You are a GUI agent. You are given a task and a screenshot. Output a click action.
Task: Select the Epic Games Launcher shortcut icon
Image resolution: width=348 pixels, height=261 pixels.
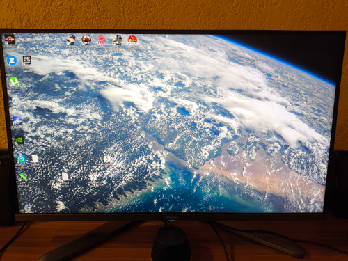coord(27,61)
